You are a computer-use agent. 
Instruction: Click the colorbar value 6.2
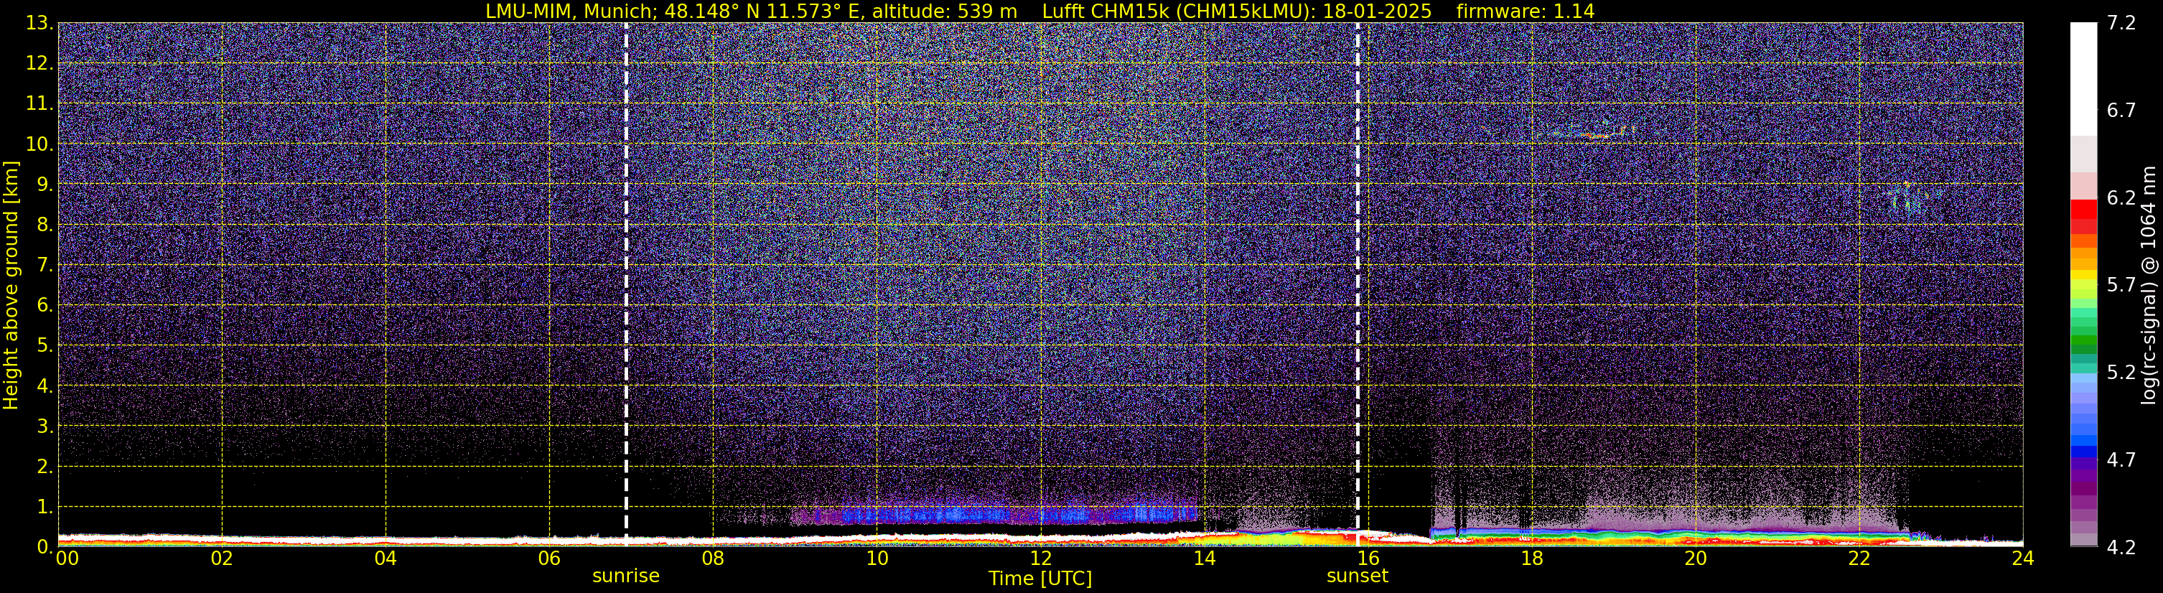click(2121, 198)
